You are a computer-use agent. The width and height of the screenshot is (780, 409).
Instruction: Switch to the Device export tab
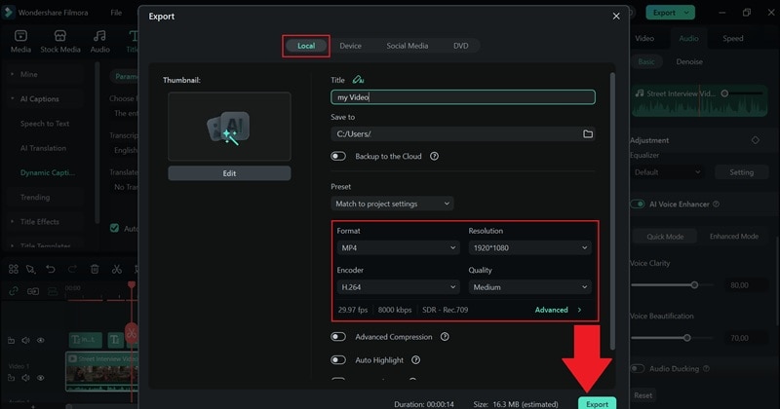(350, 46)
